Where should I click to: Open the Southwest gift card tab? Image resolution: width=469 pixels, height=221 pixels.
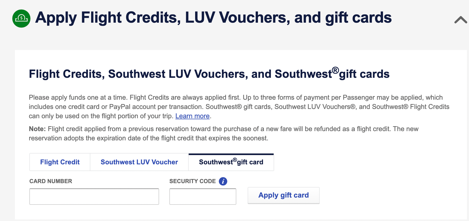pos(231,162)
